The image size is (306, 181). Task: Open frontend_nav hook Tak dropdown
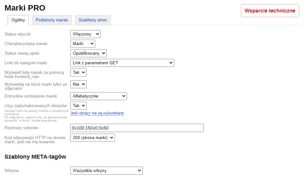[78, 72]
